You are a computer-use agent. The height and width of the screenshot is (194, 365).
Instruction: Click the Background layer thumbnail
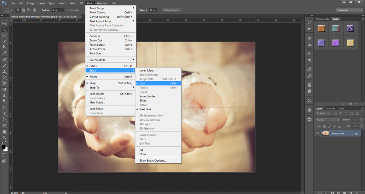[325, 133]
